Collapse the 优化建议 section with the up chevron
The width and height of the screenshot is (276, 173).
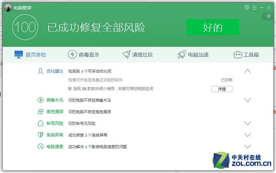[x=247, y=71]
